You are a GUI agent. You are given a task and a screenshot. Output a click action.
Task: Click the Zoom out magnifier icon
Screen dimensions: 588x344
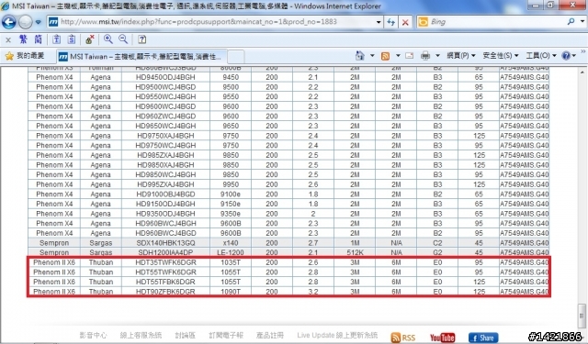pyautogui.click(x=123, y=39)
